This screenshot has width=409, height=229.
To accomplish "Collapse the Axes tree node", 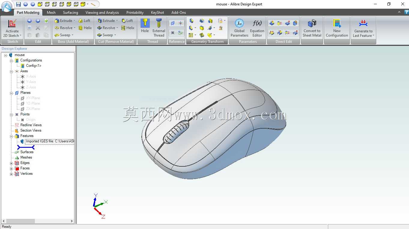I will pos(11,71).
